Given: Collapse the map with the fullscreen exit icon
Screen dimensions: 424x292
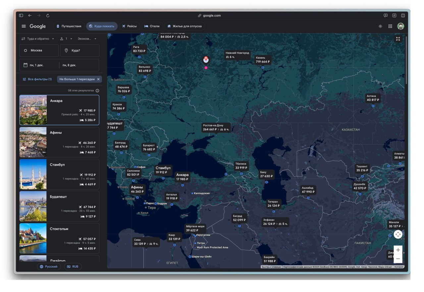Looking at the screenshot, I should [398, 39].
